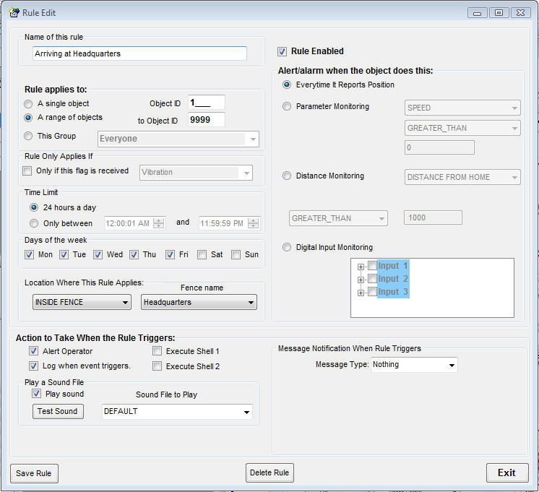
Task: Check the Sat day checkbox
Action: [202, 255]
